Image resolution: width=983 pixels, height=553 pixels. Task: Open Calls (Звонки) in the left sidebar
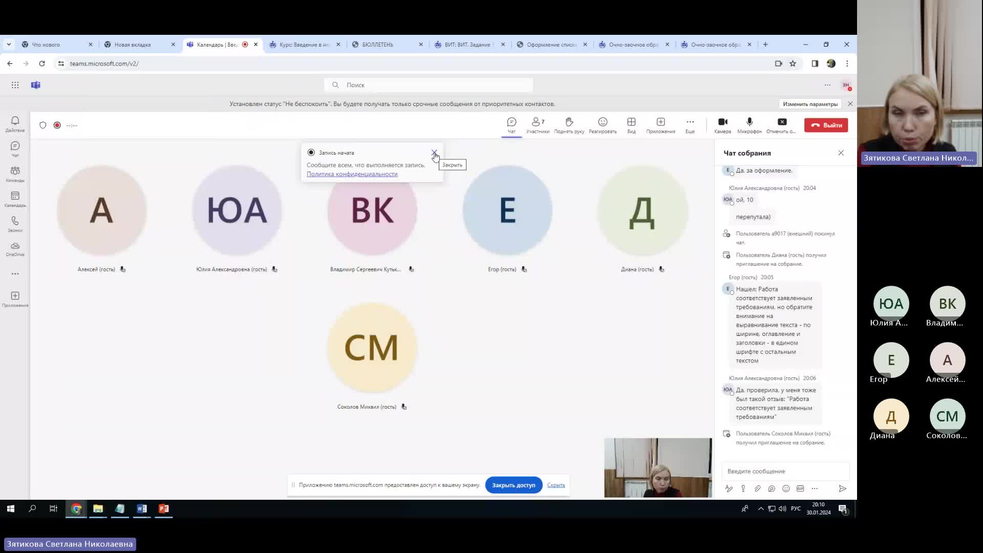[x=15, y=224]
